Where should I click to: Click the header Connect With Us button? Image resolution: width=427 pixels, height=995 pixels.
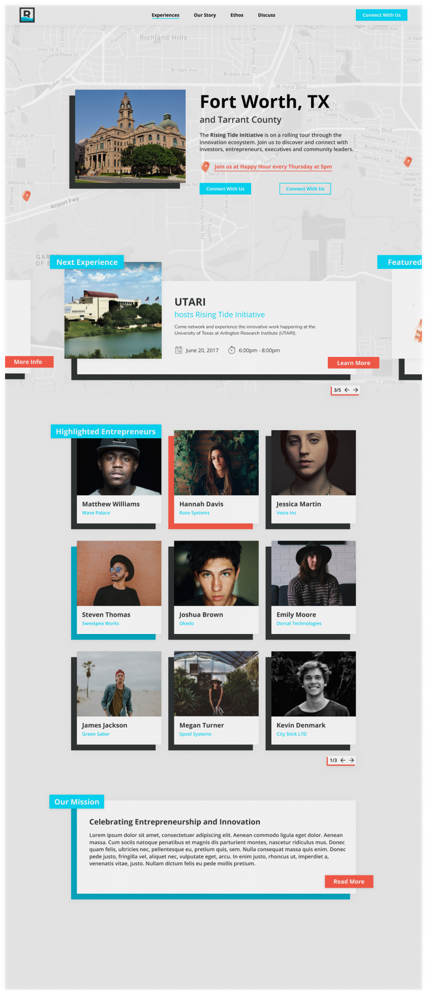[381, 15]
